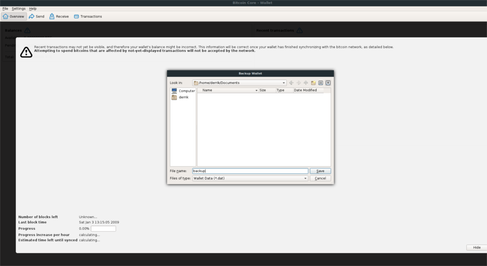Click the sync Progress bar
The width and height of the screenshot is (487, 266).
(x=103, y=229)
